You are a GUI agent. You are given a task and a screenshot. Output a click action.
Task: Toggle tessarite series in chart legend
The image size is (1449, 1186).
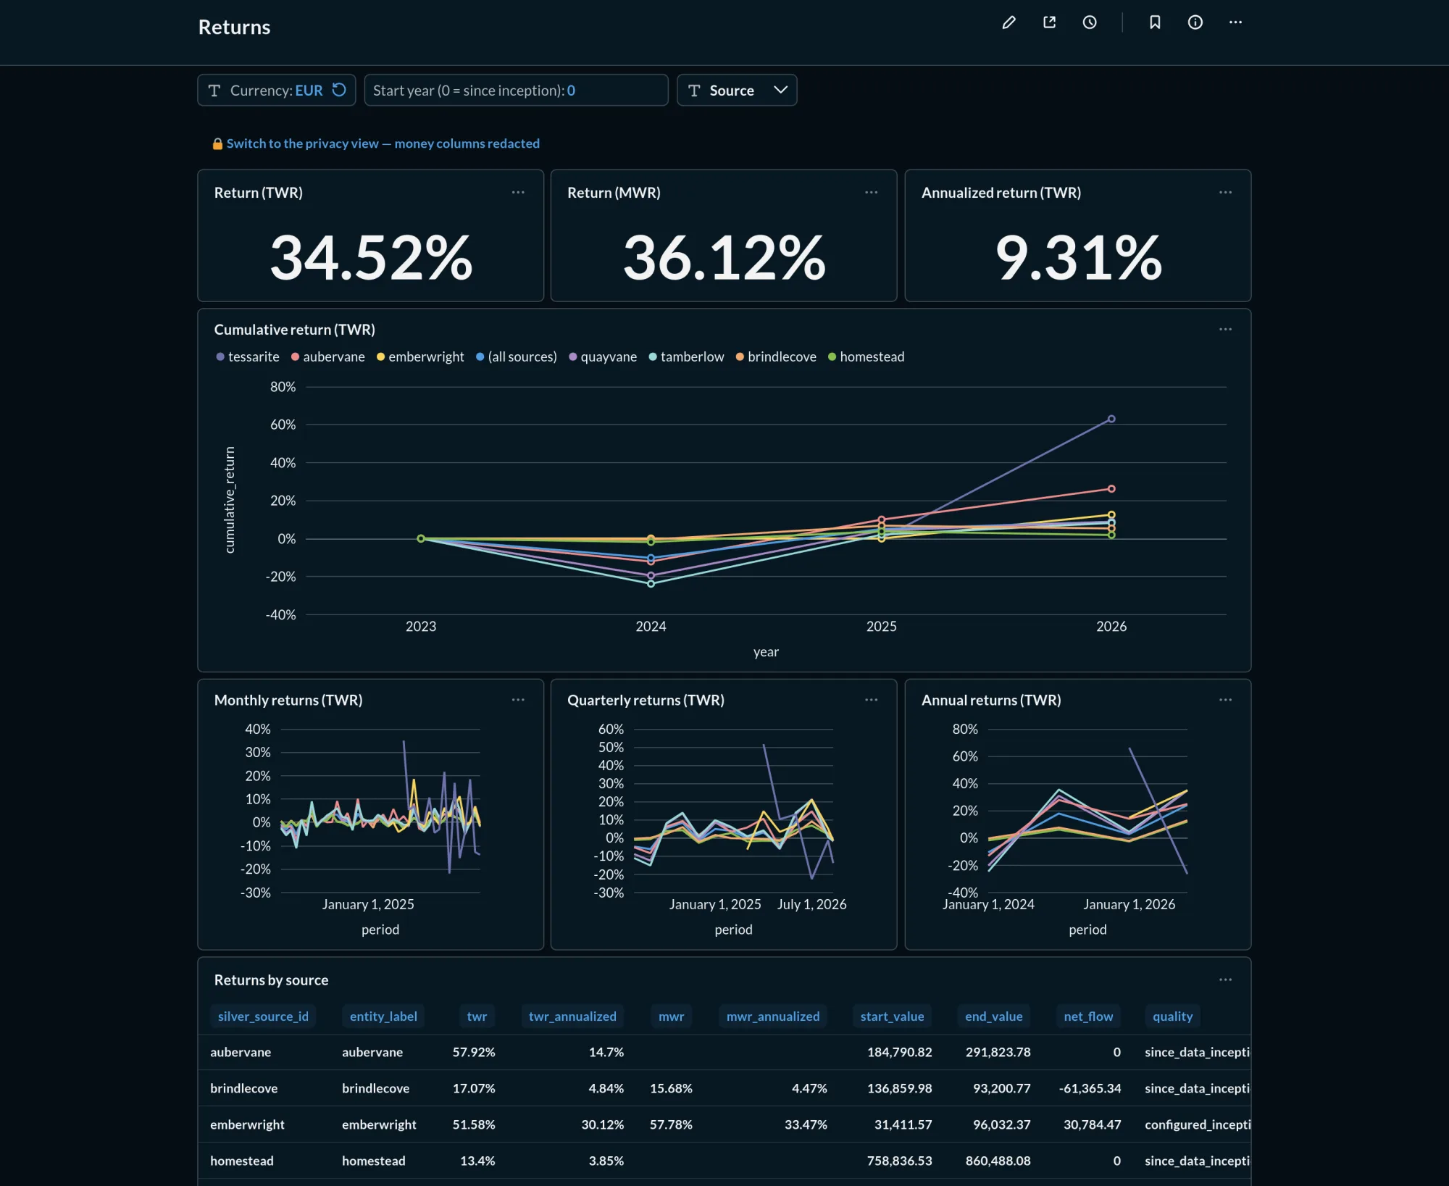(248, 357)
